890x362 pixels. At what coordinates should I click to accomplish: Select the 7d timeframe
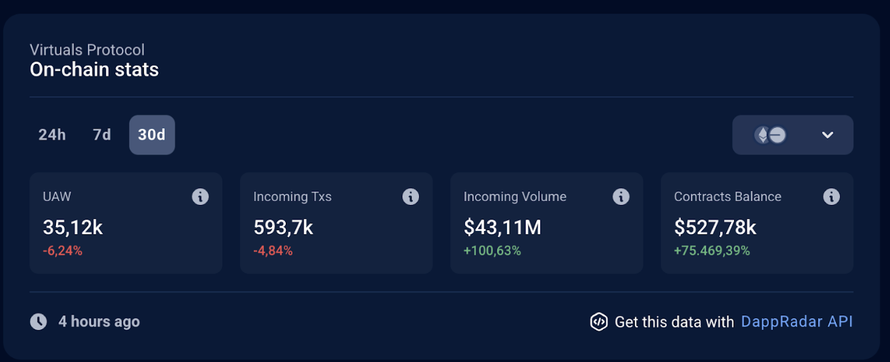[102, 135]
